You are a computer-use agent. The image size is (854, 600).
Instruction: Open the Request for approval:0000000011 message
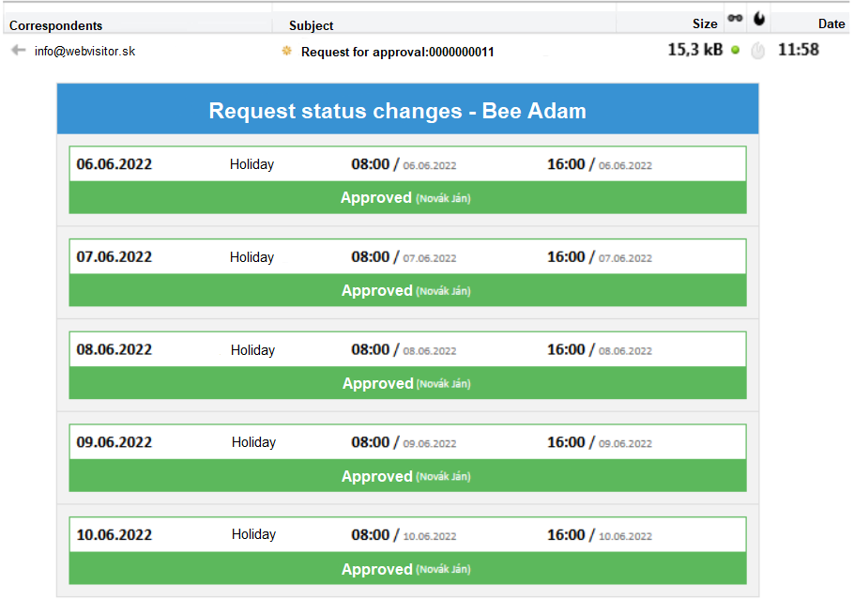[397, 52]
